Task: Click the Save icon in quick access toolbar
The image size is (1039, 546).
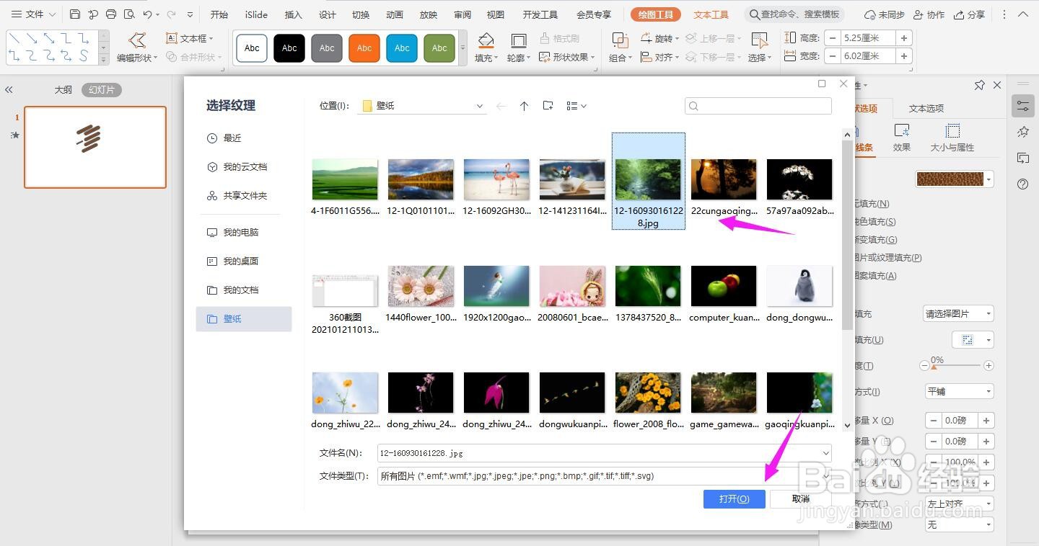Action: point(75,14)
